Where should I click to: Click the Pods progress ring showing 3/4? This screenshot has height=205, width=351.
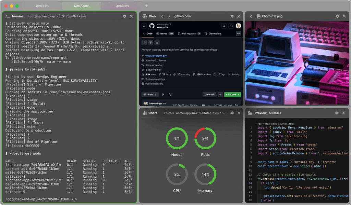205,138
